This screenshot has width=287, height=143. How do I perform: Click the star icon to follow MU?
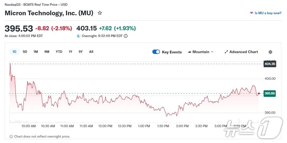pos(100,13)
